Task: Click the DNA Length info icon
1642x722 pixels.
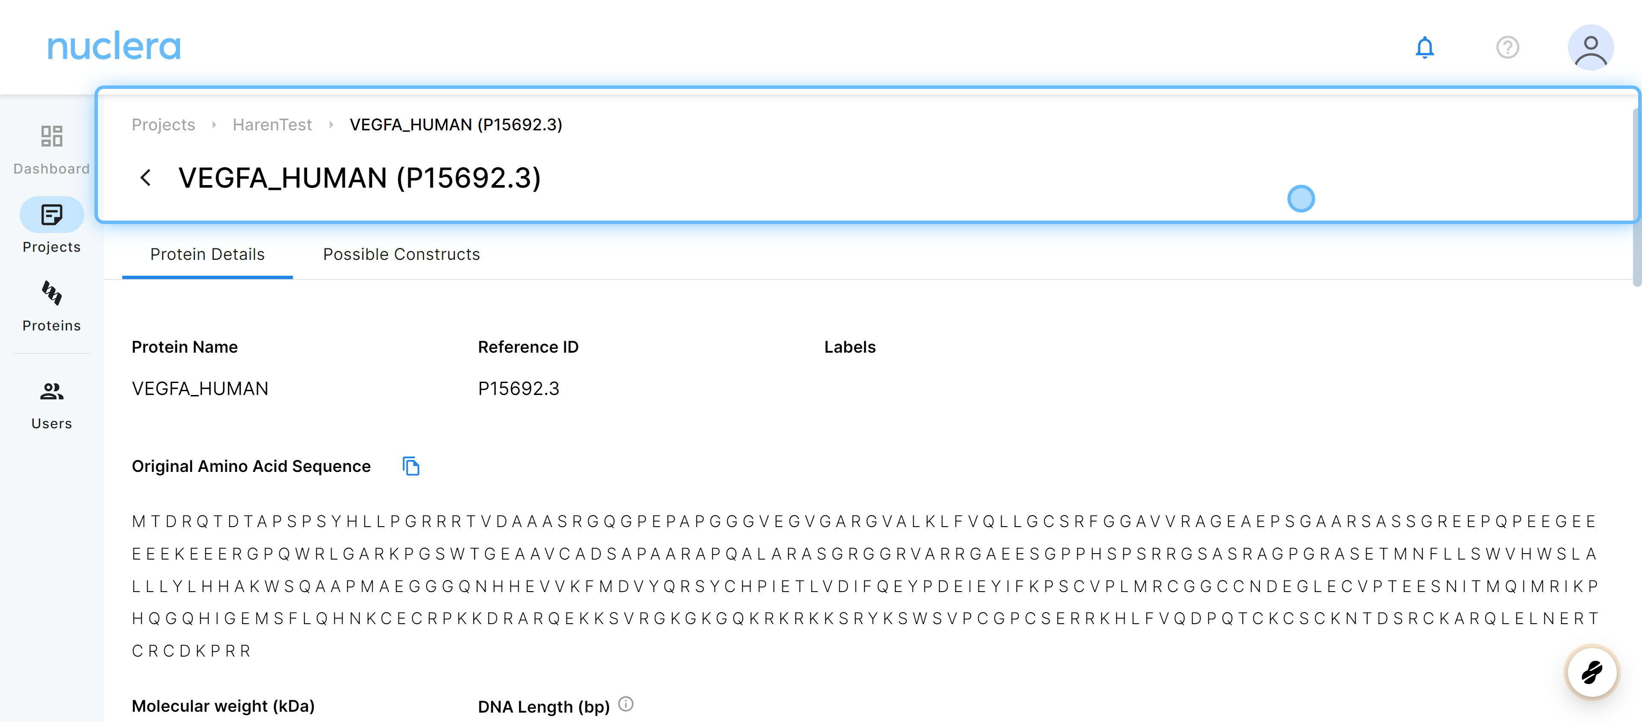Action: [626, 704]
